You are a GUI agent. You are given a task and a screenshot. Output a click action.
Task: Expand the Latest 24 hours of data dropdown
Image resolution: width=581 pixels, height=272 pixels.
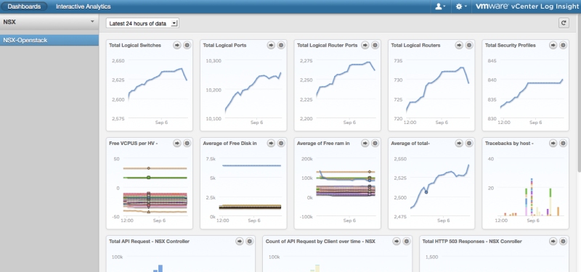(x=142, y=23)
